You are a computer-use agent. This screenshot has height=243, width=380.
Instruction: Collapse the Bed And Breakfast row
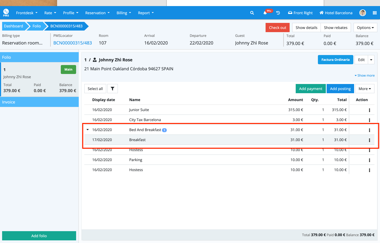88,130
